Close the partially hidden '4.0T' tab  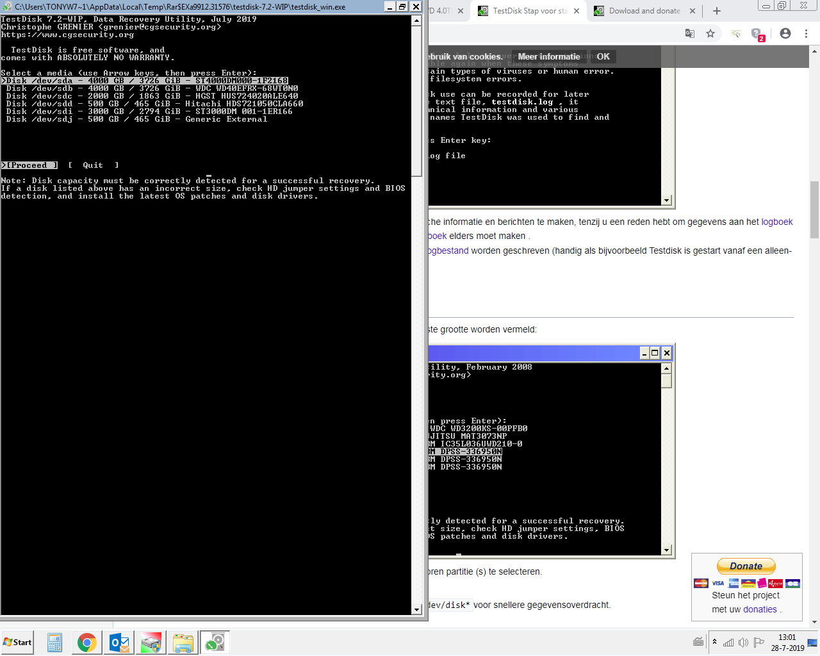tap(461, 11)
